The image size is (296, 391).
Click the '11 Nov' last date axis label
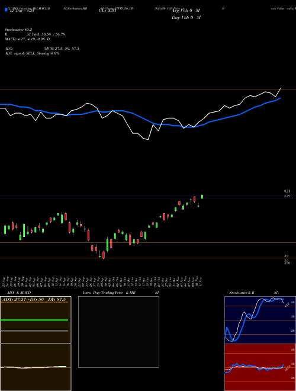201,281
